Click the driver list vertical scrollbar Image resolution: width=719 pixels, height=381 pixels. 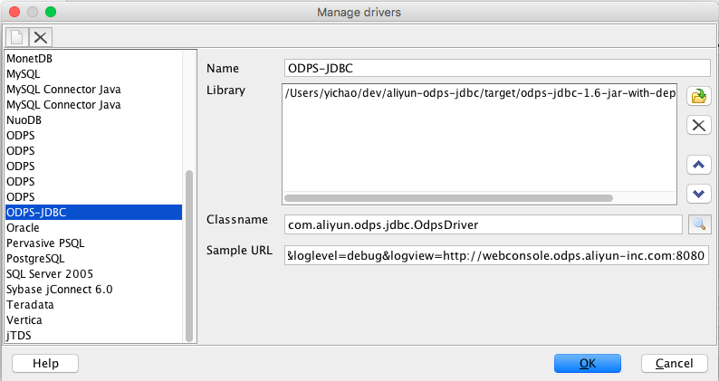(x=189, y=253)
